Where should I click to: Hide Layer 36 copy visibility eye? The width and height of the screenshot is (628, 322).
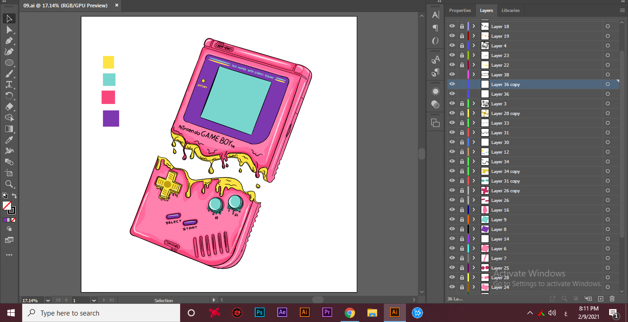(x=452, y=84)
